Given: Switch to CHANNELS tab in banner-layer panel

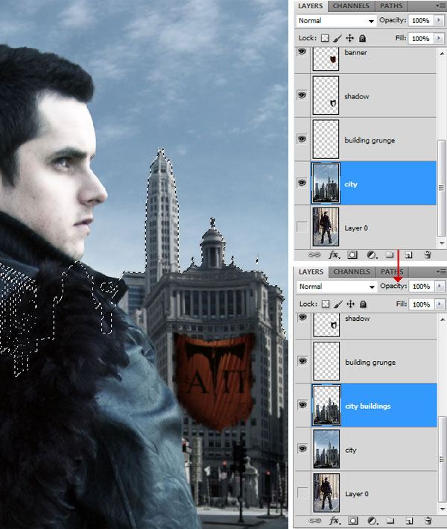Looking at the screenshot, I should click(351, 6).
